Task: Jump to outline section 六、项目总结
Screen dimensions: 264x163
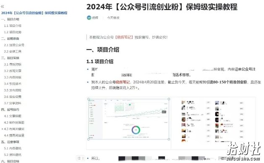Action: tap(10, 161)
